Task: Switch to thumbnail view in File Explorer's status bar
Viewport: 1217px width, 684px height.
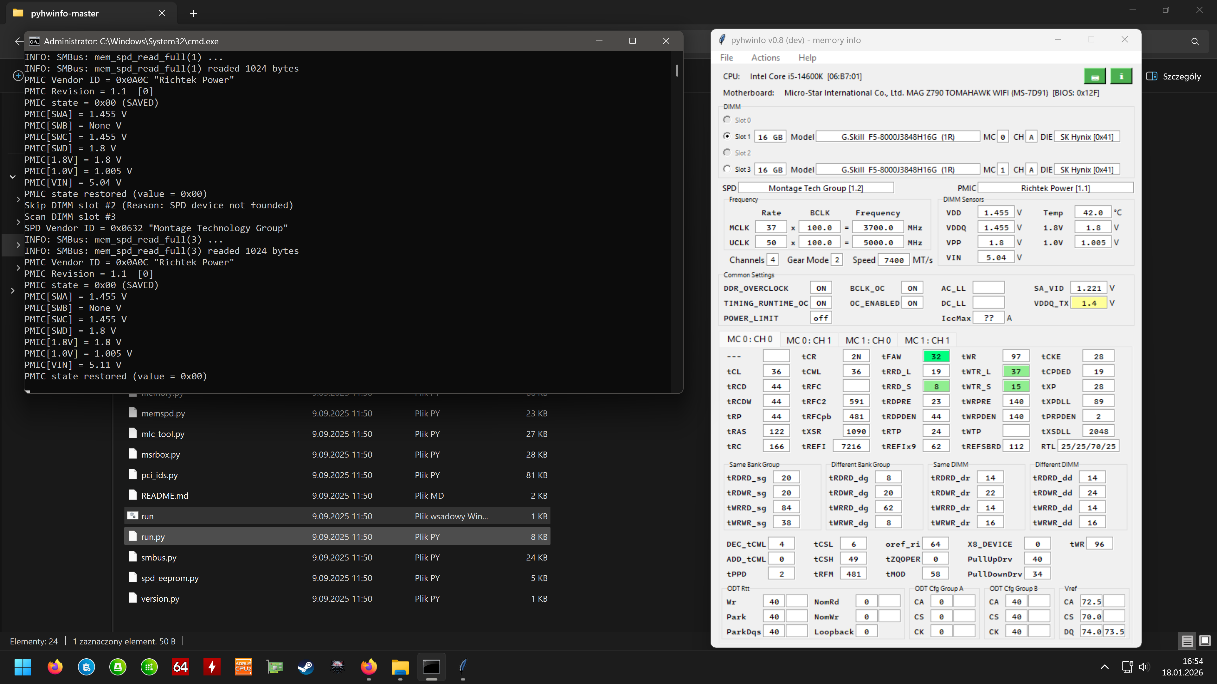Action: (1205, 641)
